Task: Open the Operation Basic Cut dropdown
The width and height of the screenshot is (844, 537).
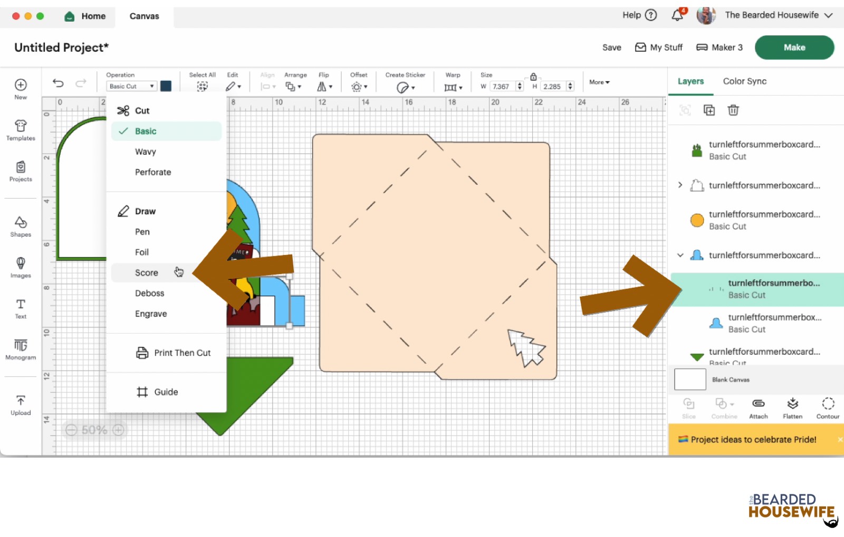Action: tap(131, 86)
